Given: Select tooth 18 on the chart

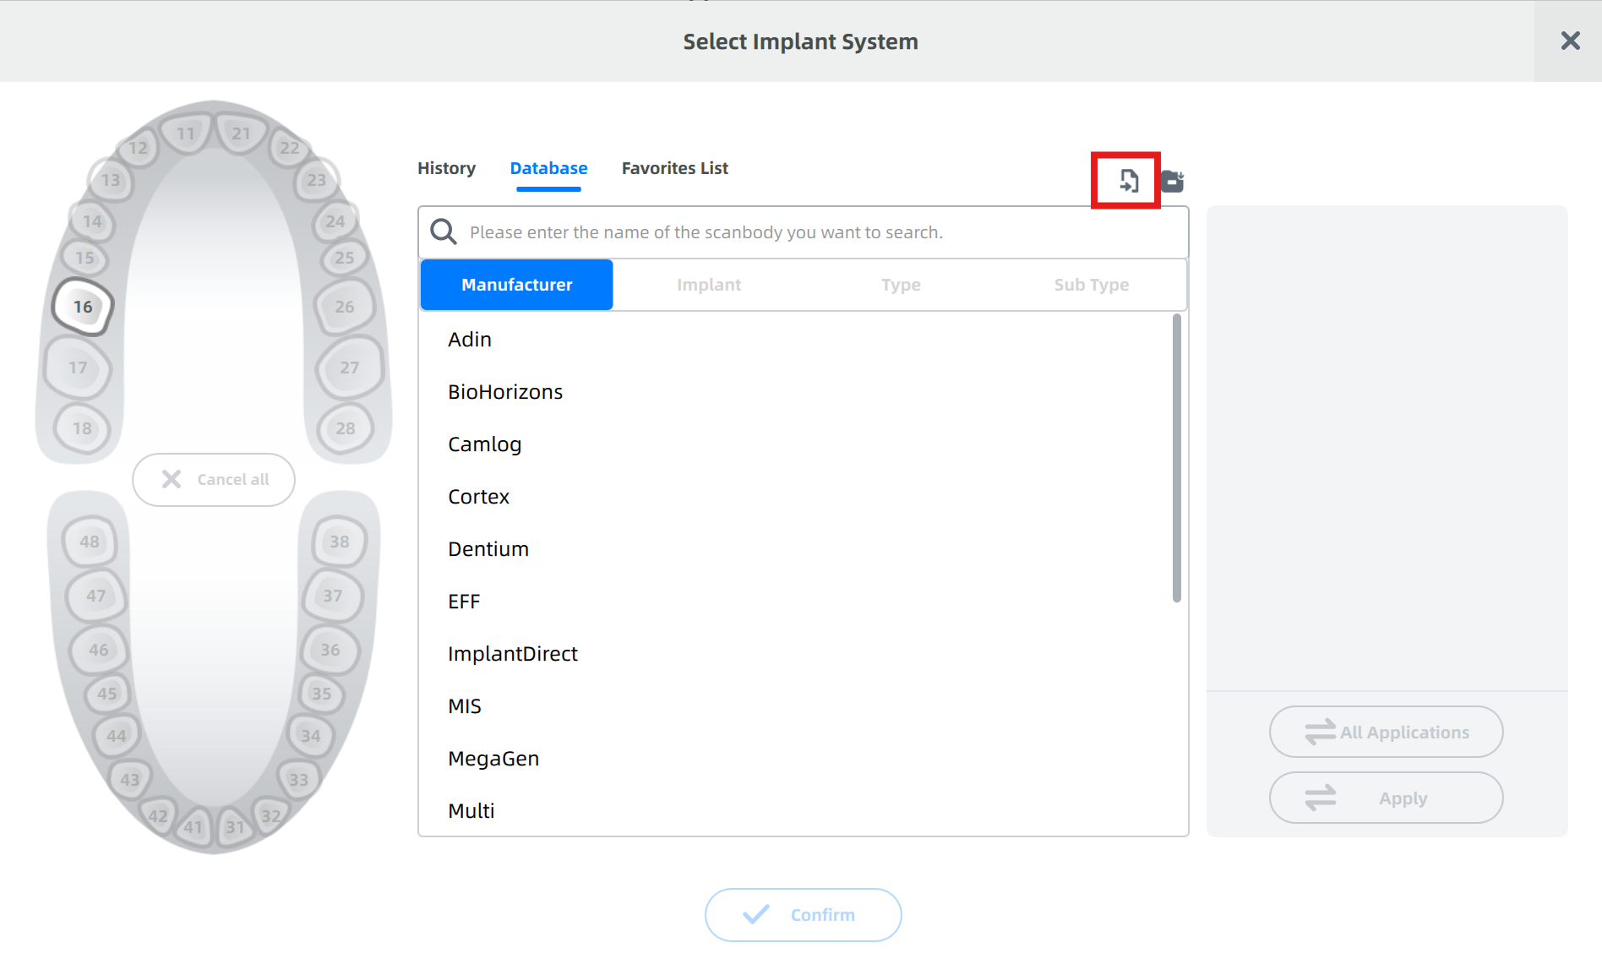Looking at the screenshot, I should [82, 428].
